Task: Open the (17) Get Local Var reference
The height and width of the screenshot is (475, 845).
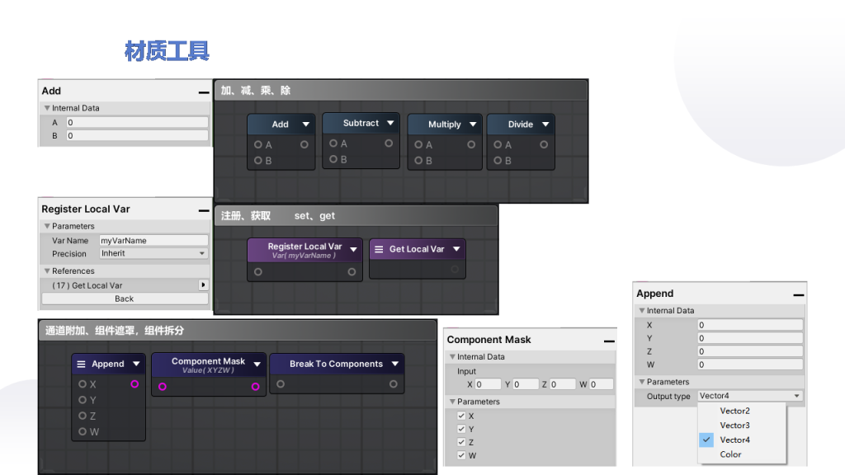Action: point(125,285)
